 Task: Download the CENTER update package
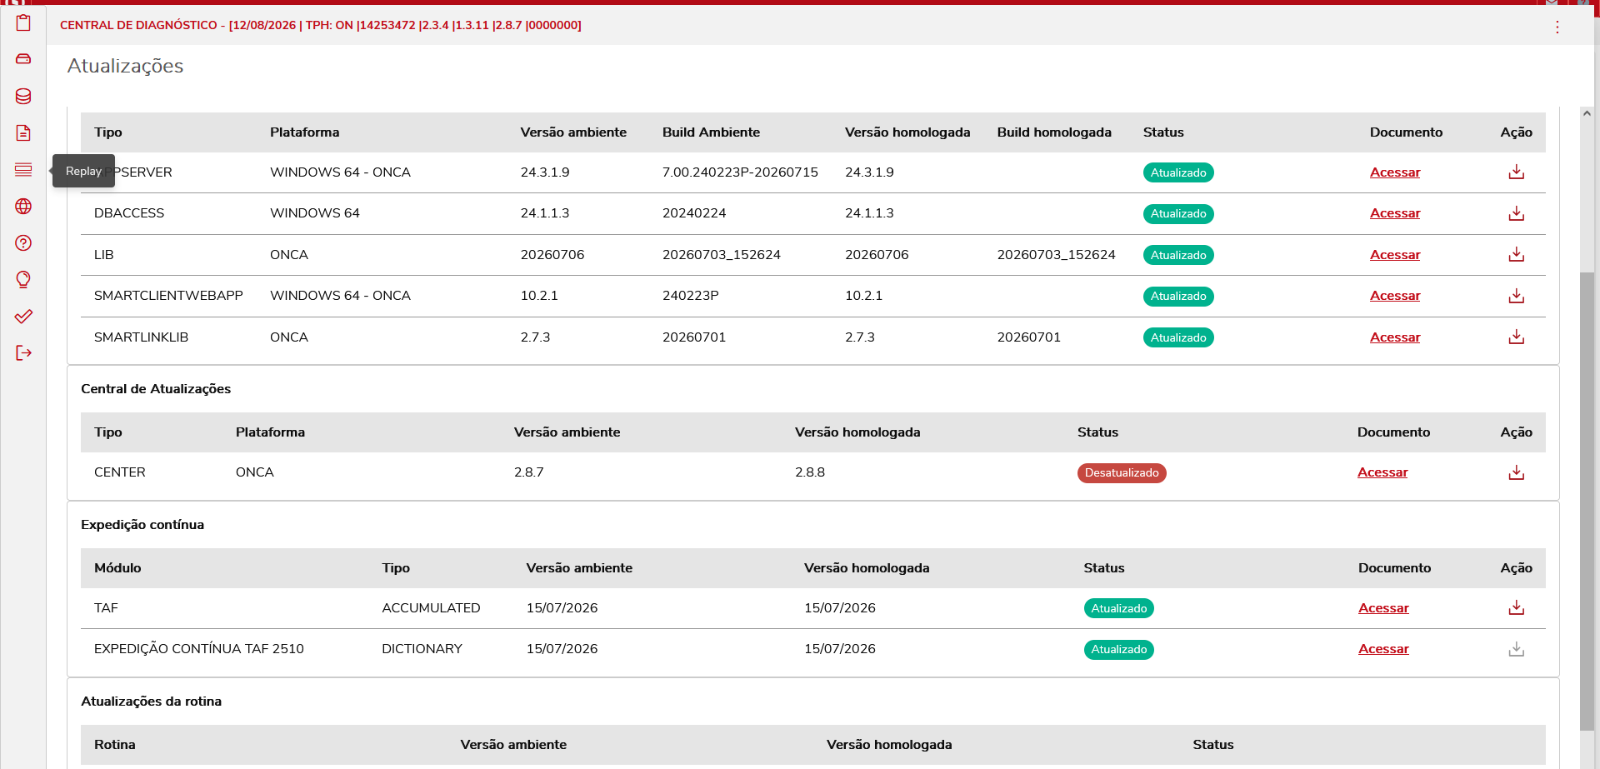tap(1516, 472)
